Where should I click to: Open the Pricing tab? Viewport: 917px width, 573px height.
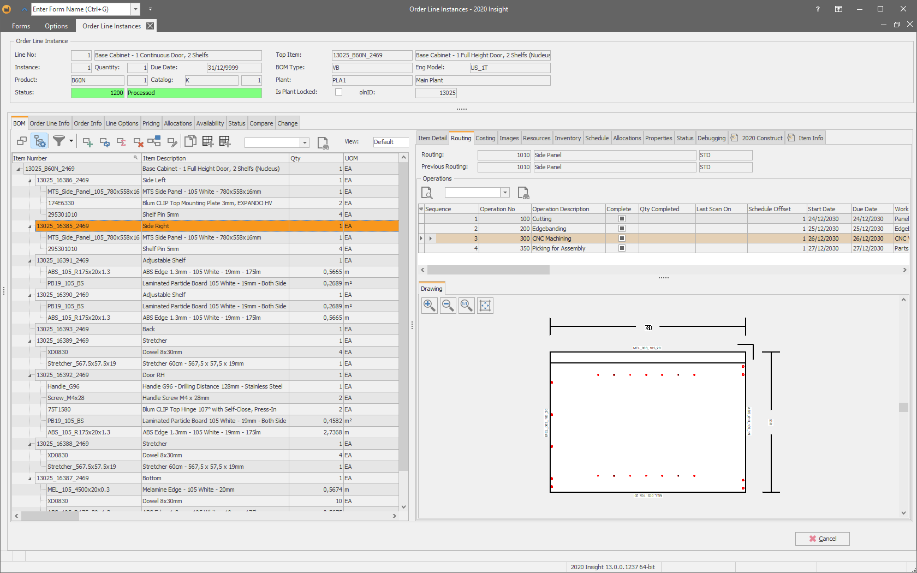coord(151,123)
